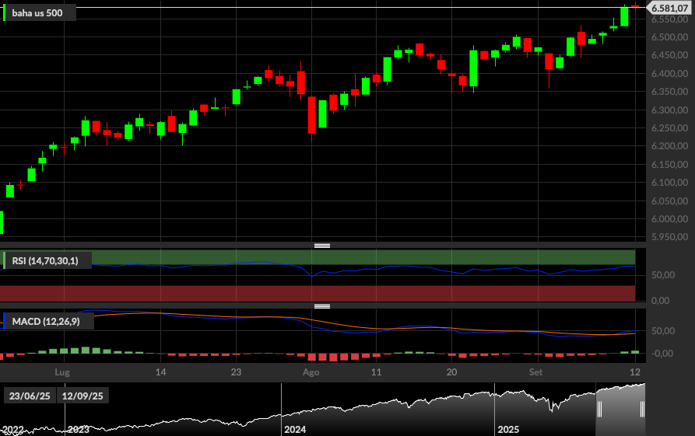
Task: Click the 2023 marker in overview timeline
Action: 79,429
